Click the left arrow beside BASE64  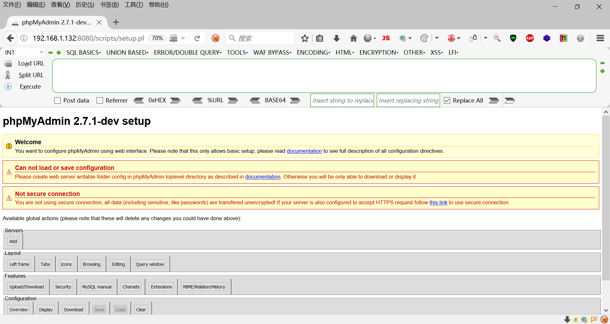coord(255,100)
